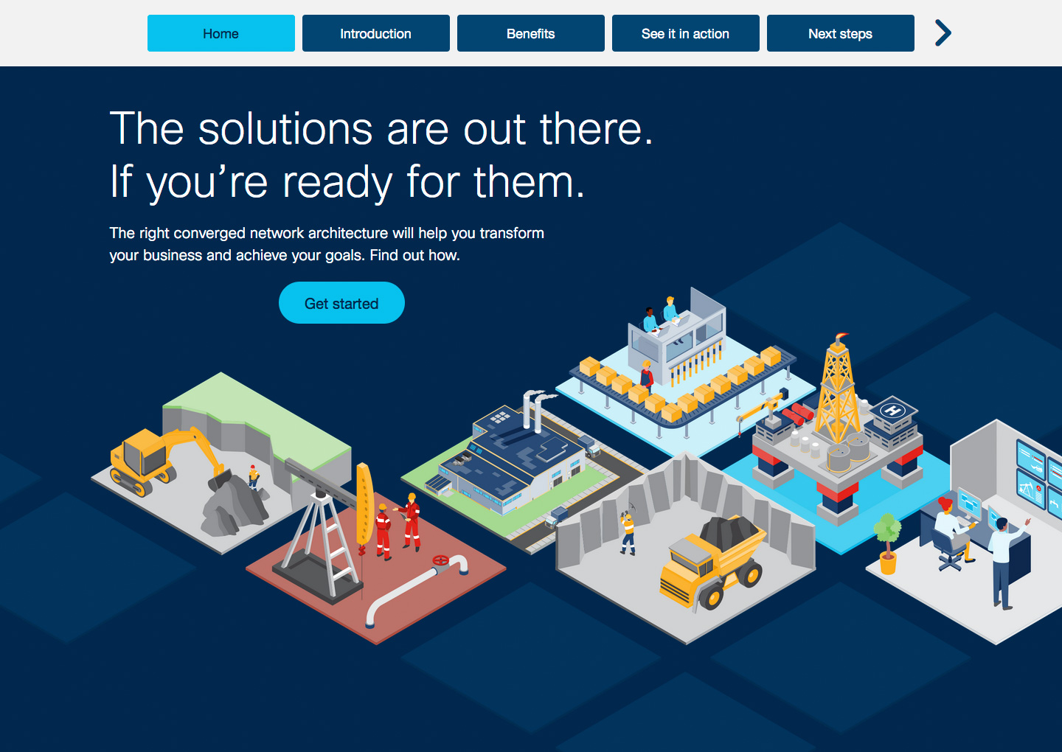Open the Next steps tab
Screen dimensions: 1062x752
coord(840,33)
